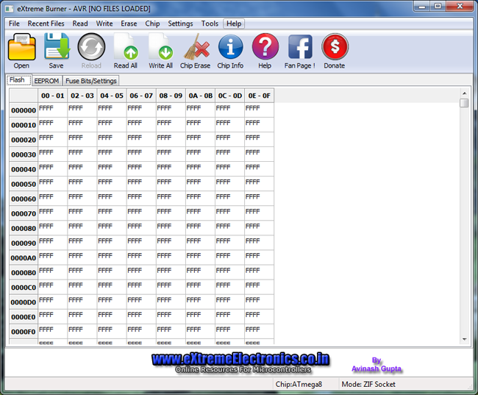Select row header 000040
Image resolution: width=478 pixels, height=395 pixels.
(24, 169)
